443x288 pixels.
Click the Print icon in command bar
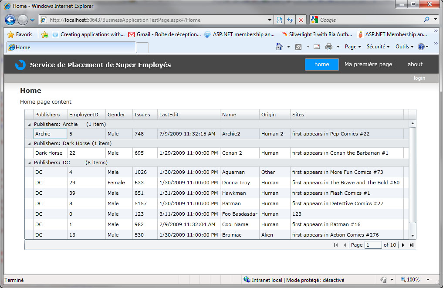(329, 47)
